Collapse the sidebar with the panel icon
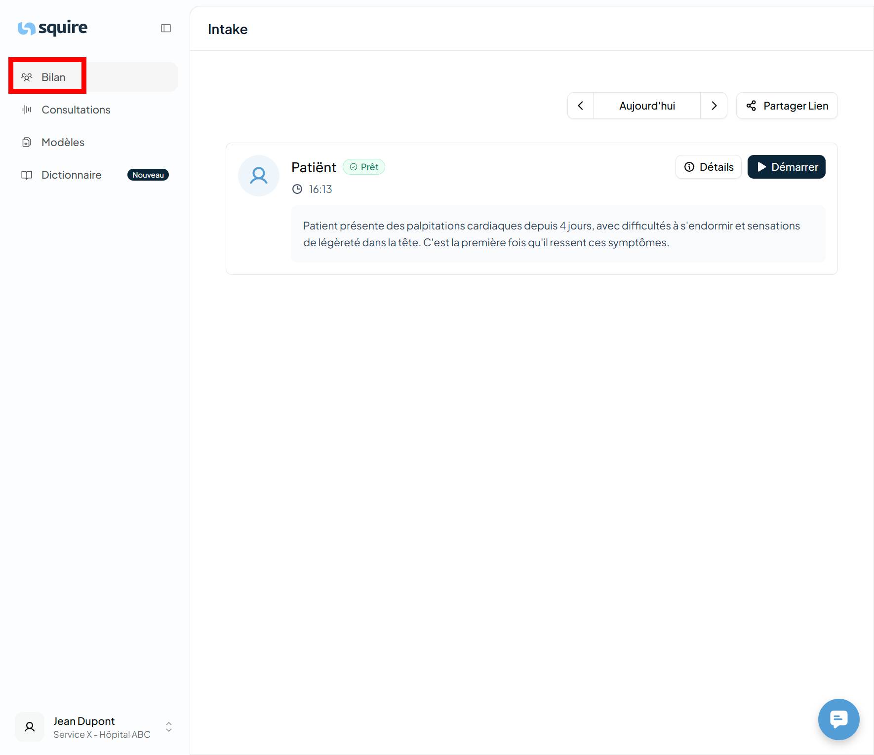 click(166, 28)
